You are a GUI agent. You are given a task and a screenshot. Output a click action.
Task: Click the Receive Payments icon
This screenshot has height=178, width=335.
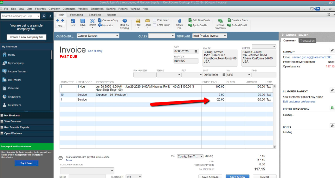pos(220,21)
